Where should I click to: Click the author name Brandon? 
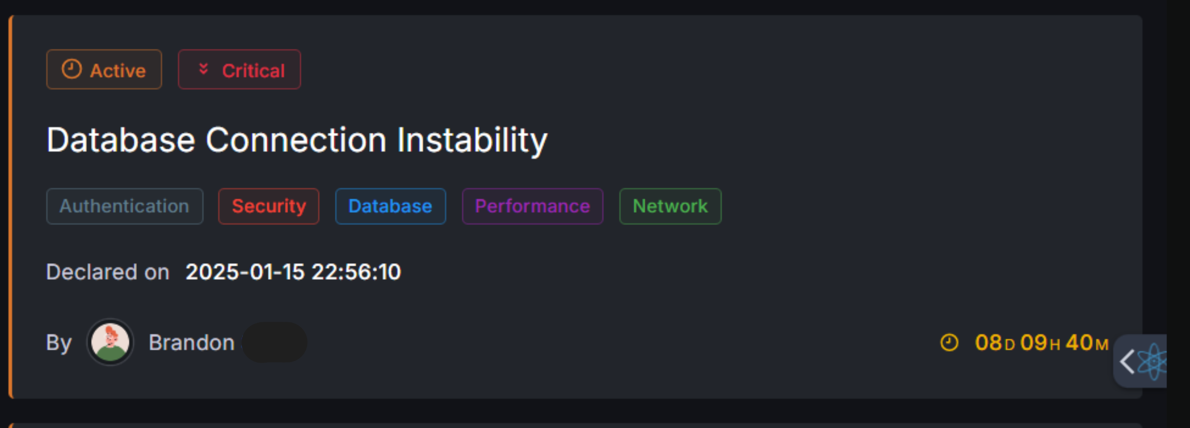(192, 343)
